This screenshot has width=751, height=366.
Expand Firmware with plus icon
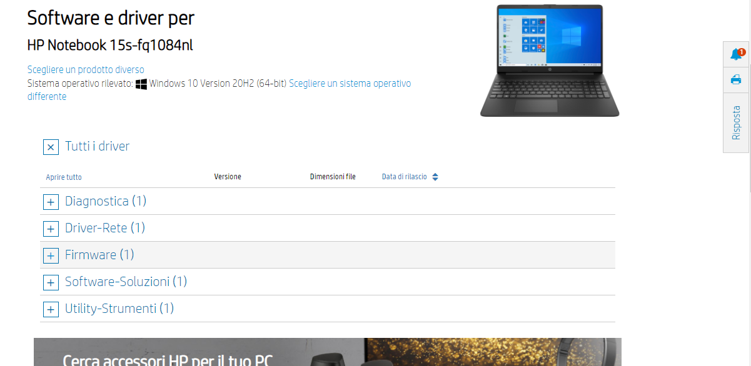tap(51, 256)
